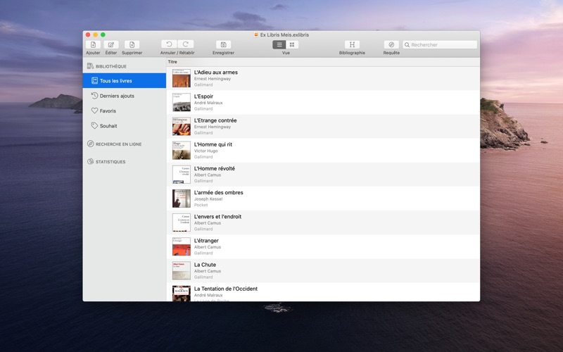Click the magnifier icon in search field
The height and width of the screenshot is (352, 563).
[407, 45]
